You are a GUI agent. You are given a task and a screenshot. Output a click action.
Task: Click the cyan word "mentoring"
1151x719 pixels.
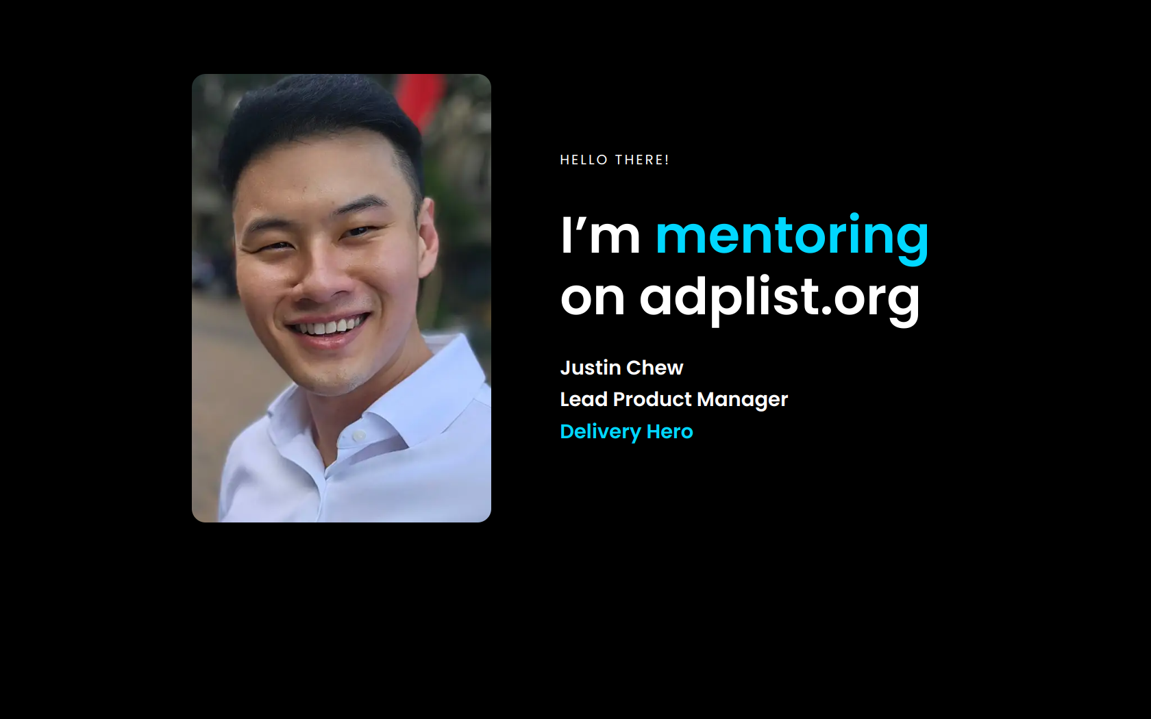792,236
